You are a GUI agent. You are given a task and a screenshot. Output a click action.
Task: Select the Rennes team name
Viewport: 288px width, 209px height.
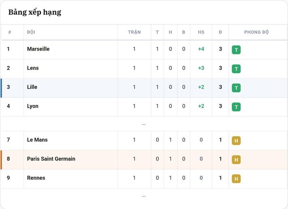pos(36,178)
